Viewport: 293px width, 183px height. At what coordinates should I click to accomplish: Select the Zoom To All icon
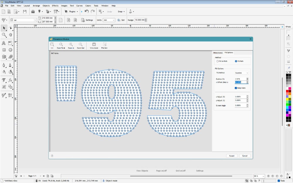coord(61,45)
